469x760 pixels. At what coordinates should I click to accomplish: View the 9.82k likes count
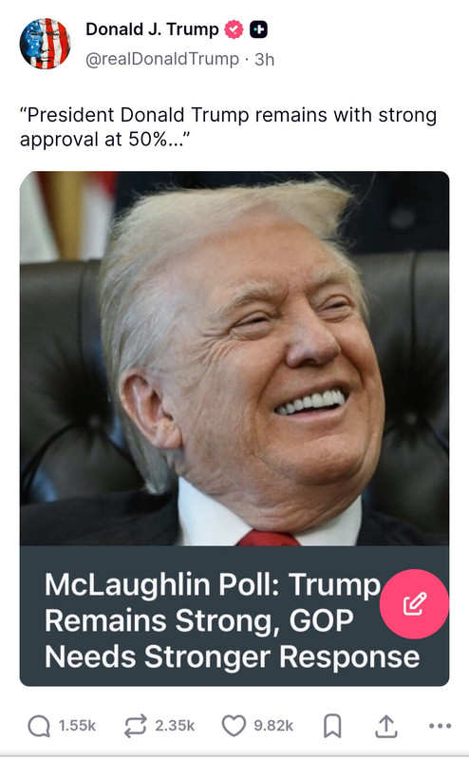pyautogui.click(x=273, y=726)
